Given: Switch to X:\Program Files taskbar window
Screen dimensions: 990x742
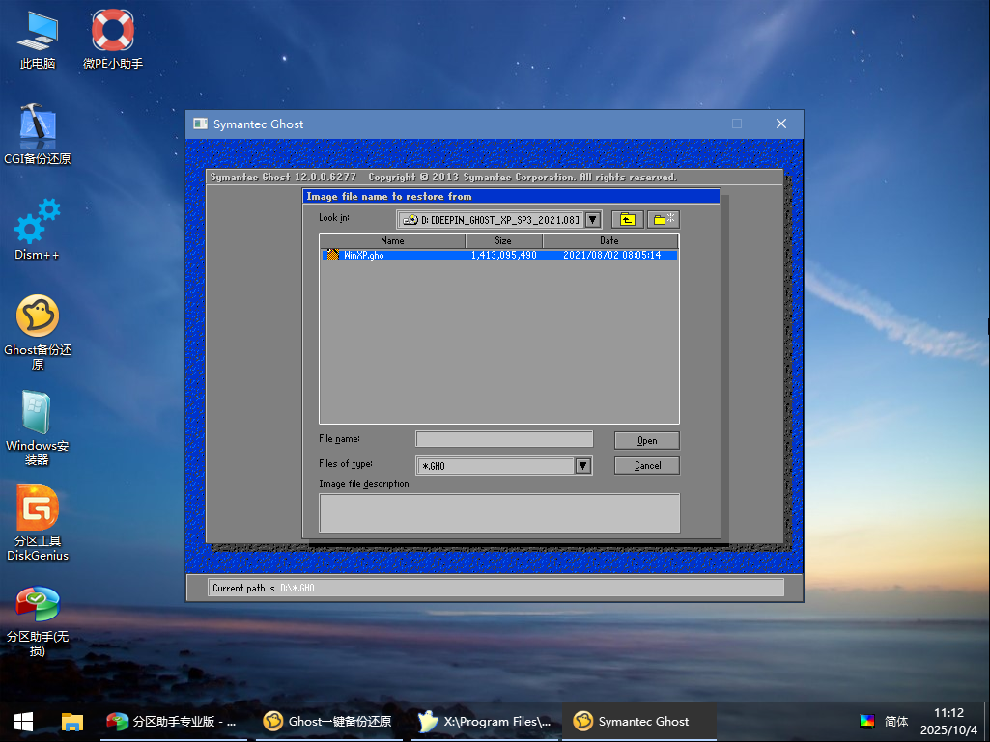Looking at the screenshot, I should coord(485,722).
